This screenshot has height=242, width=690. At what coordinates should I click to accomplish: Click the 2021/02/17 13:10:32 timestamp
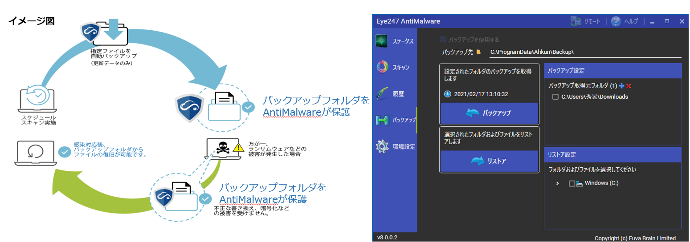point(481,94)
